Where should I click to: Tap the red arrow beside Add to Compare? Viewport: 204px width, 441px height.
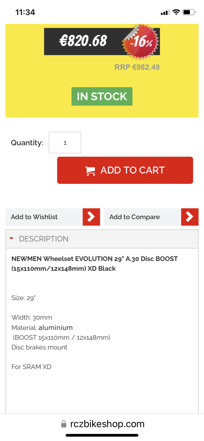pos(190,217)
